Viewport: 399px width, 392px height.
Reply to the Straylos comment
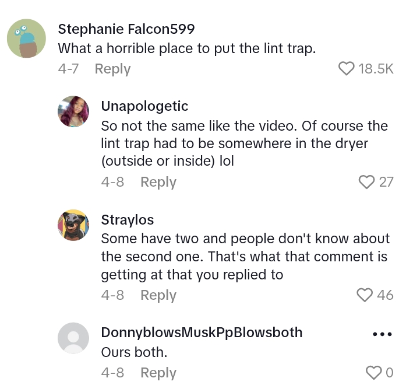tap(158, 295)
